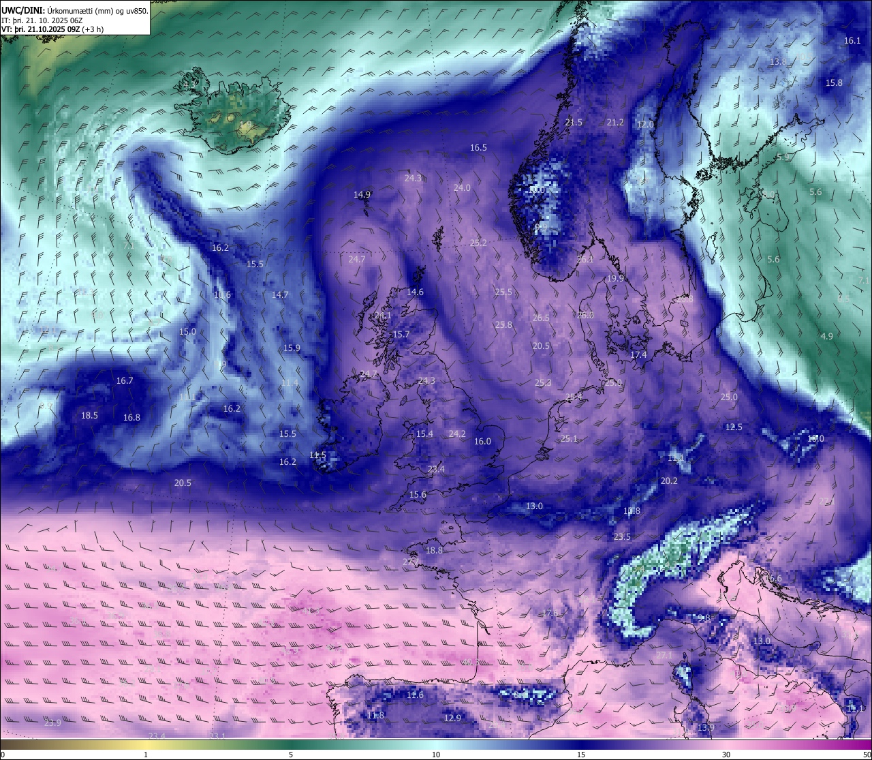Viewport: 872px width, 760px height.
Task: Click the color scale tick label 10
Action: (436, 755)
